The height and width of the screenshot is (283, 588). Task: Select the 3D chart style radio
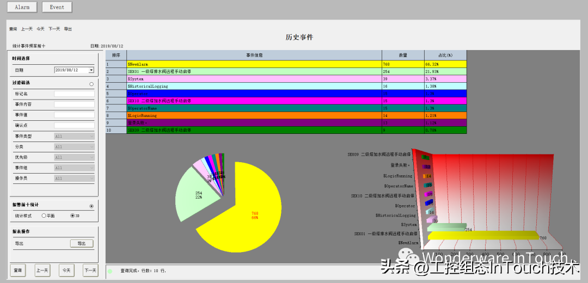pos(72,216)
